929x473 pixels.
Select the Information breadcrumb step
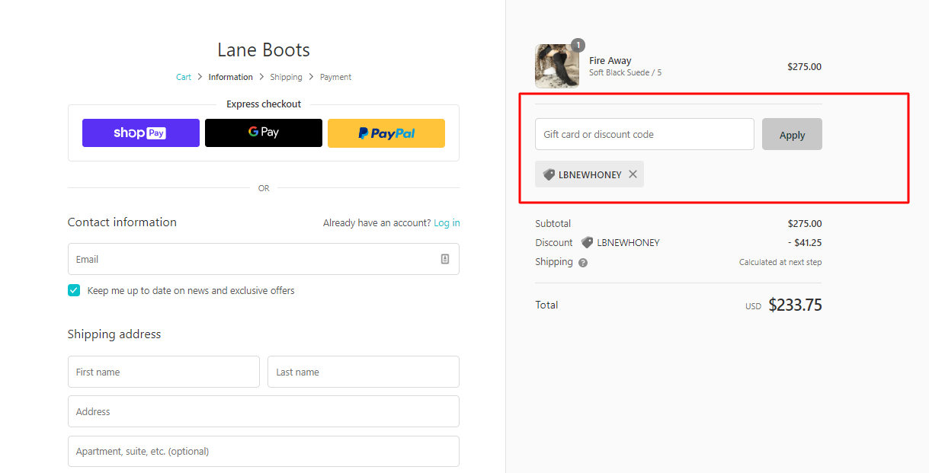point(231,77)
